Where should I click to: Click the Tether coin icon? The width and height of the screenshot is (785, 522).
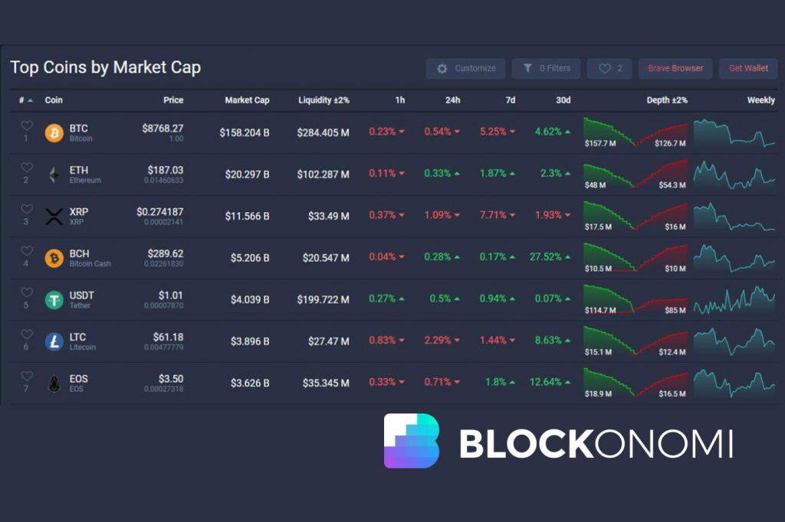pos(54,300)
